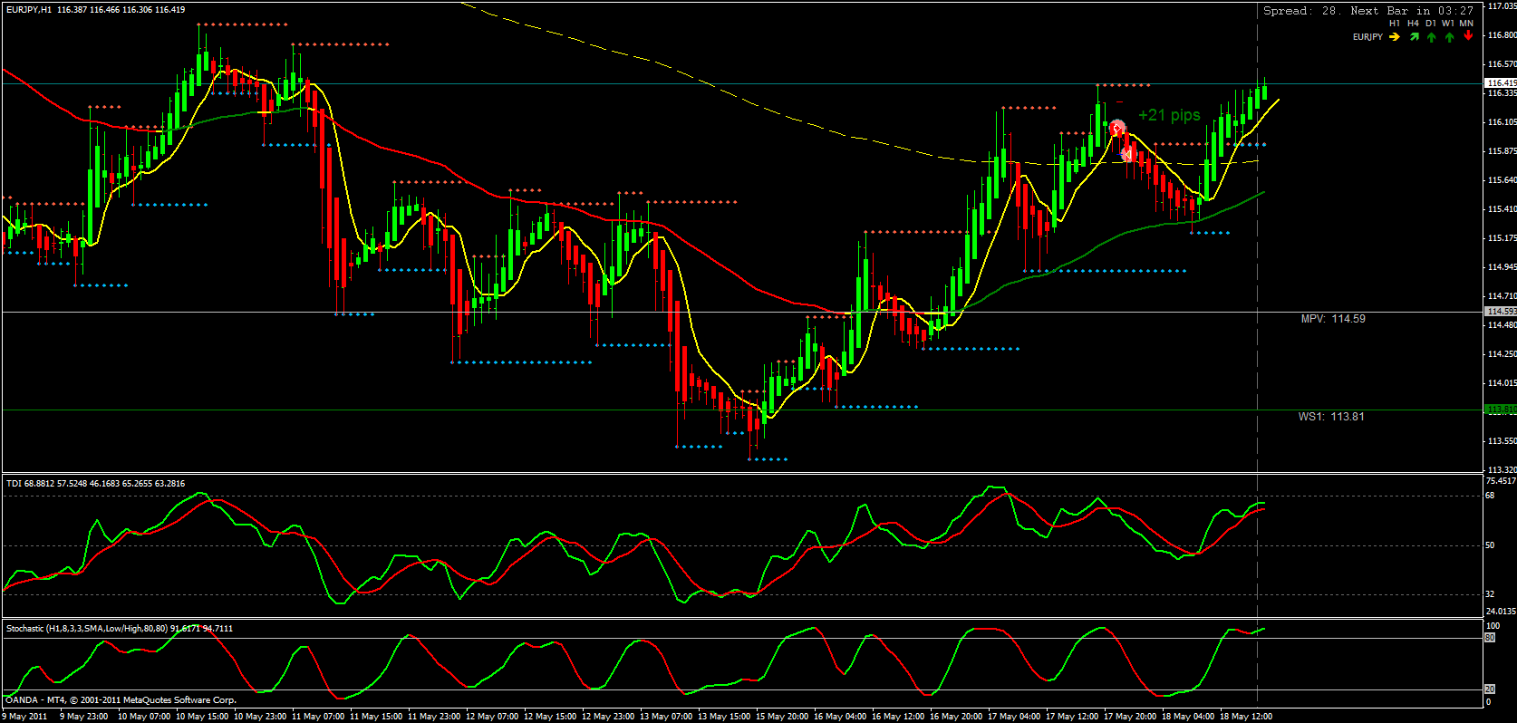Click the H1 timeframe column header

tap(1395, 24)
